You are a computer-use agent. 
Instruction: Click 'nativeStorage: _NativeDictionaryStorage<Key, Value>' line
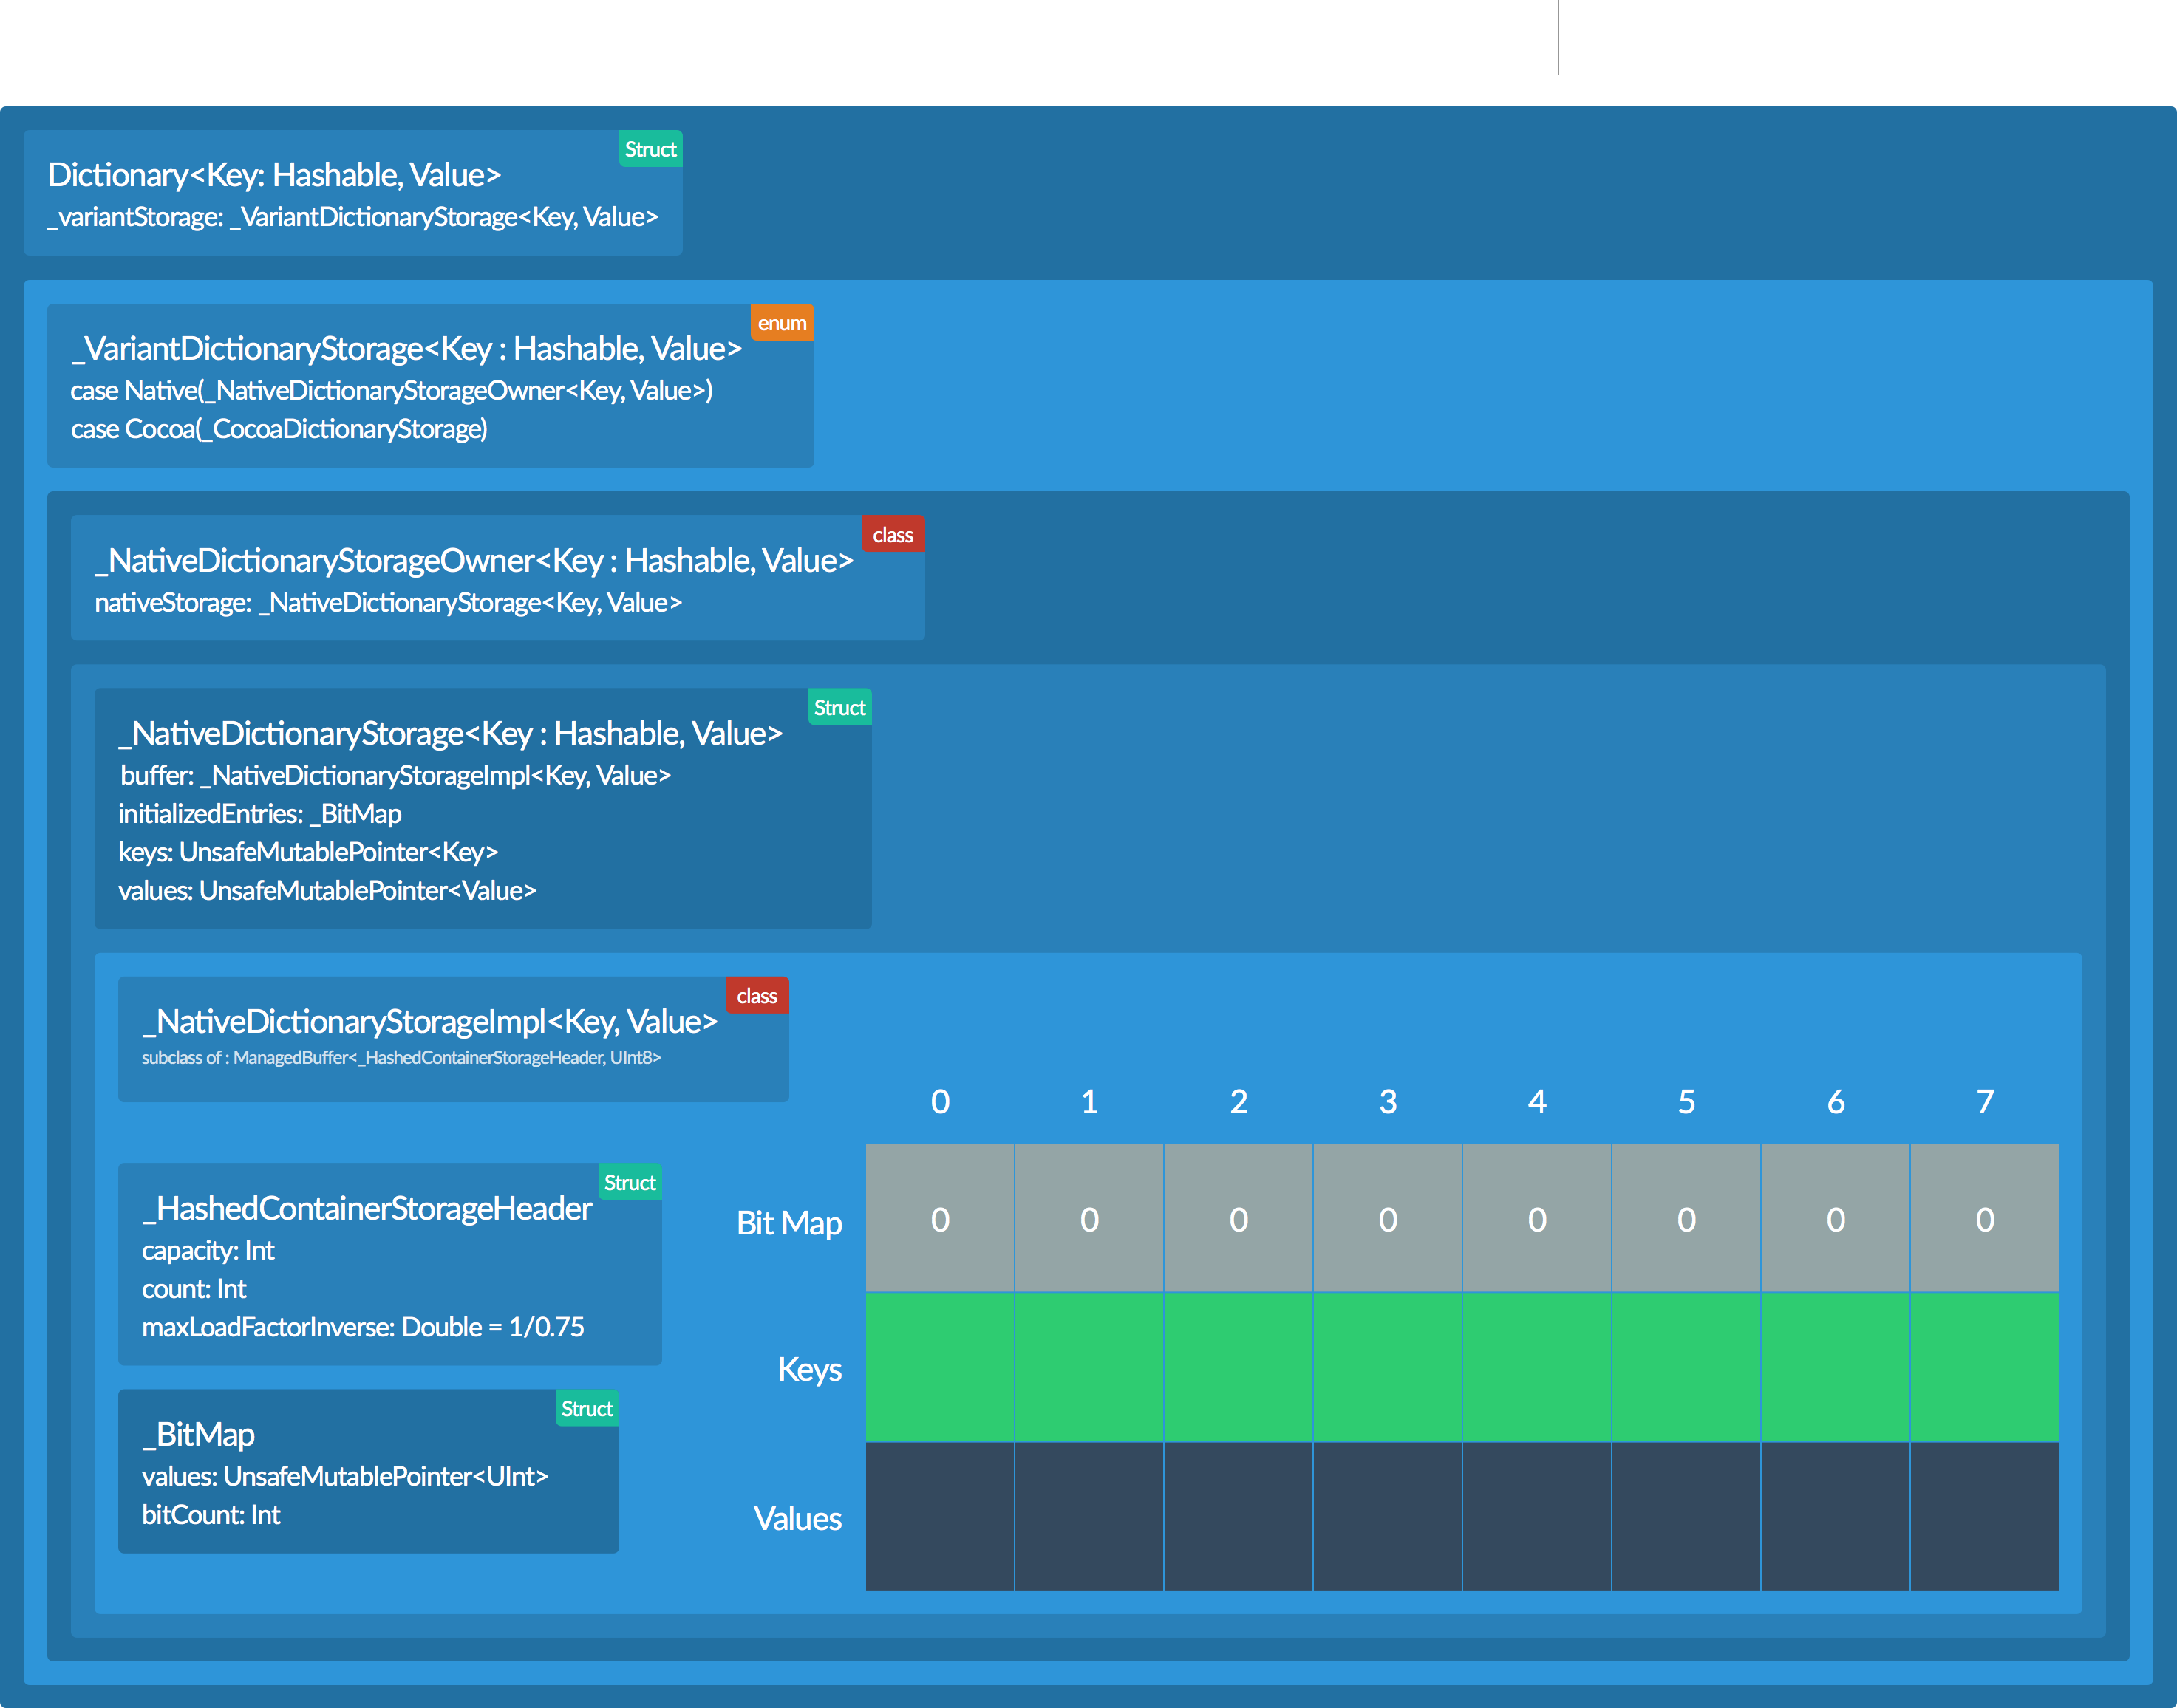pyautogui.click(x=388, y=603)
